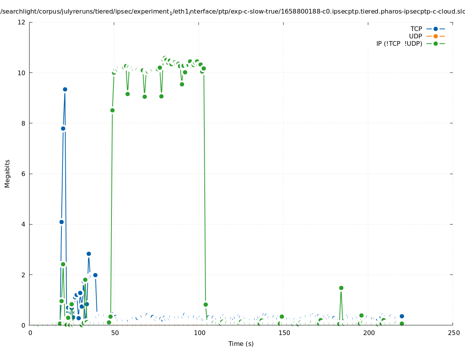The width and height of the screenshot is (465, 349).
Task: Select the TCP data point near 4 Megabits
Action: click(x=61, y=222)
